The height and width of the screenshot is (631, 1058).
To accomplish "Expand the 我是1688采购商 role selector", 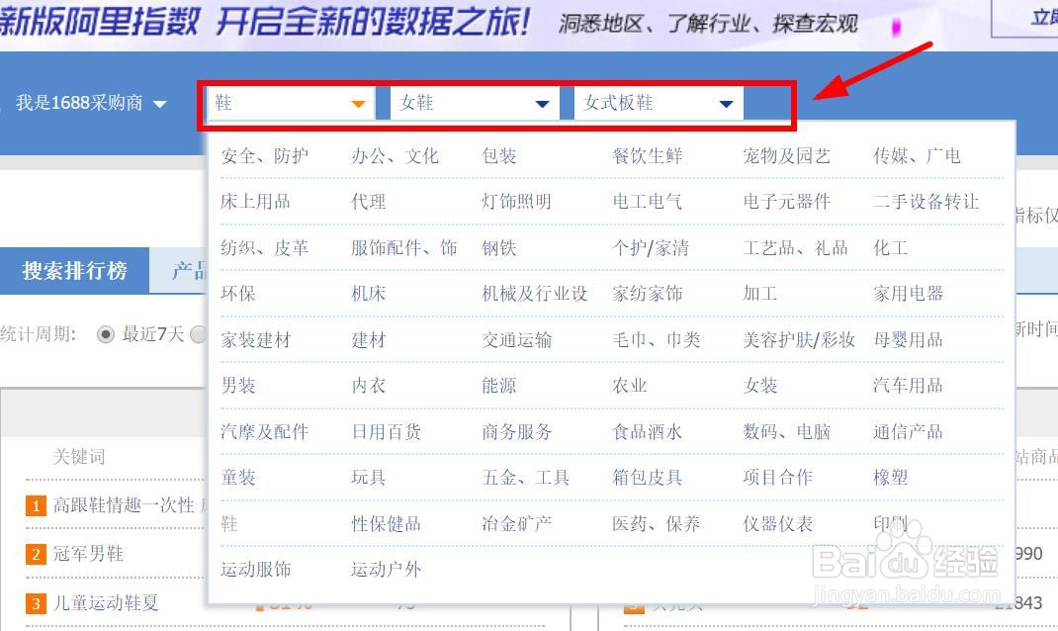I will tap(91, 103).
